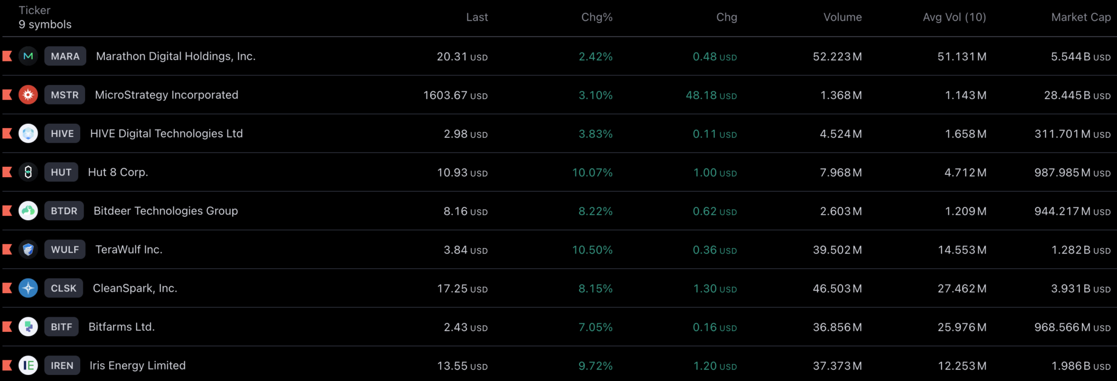
Task: Click the Bitdeer logo icon
Action: point(28,211)
